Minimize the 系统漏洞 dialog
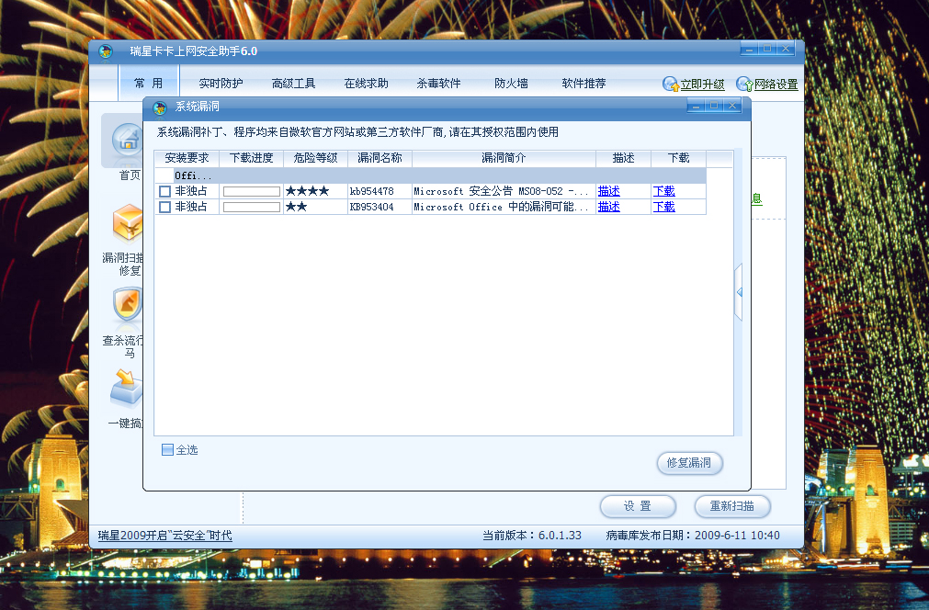Viewport: 929px width, 610px height. (x=697, y=106)
